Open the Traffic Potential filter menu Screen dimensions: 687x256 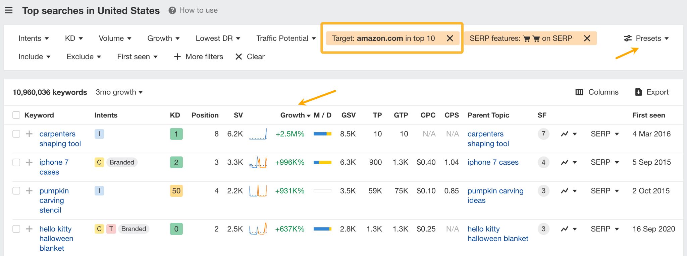click(x=286, y=38)
